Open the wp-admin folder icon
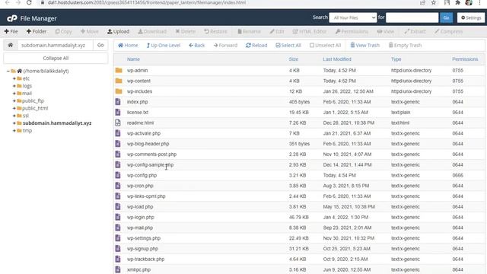487x274 pixels. (x=119, y=71)
